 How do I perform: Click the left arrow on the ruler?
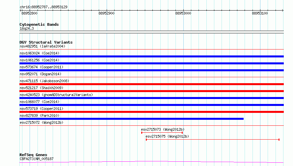click(x=20, y=10)
